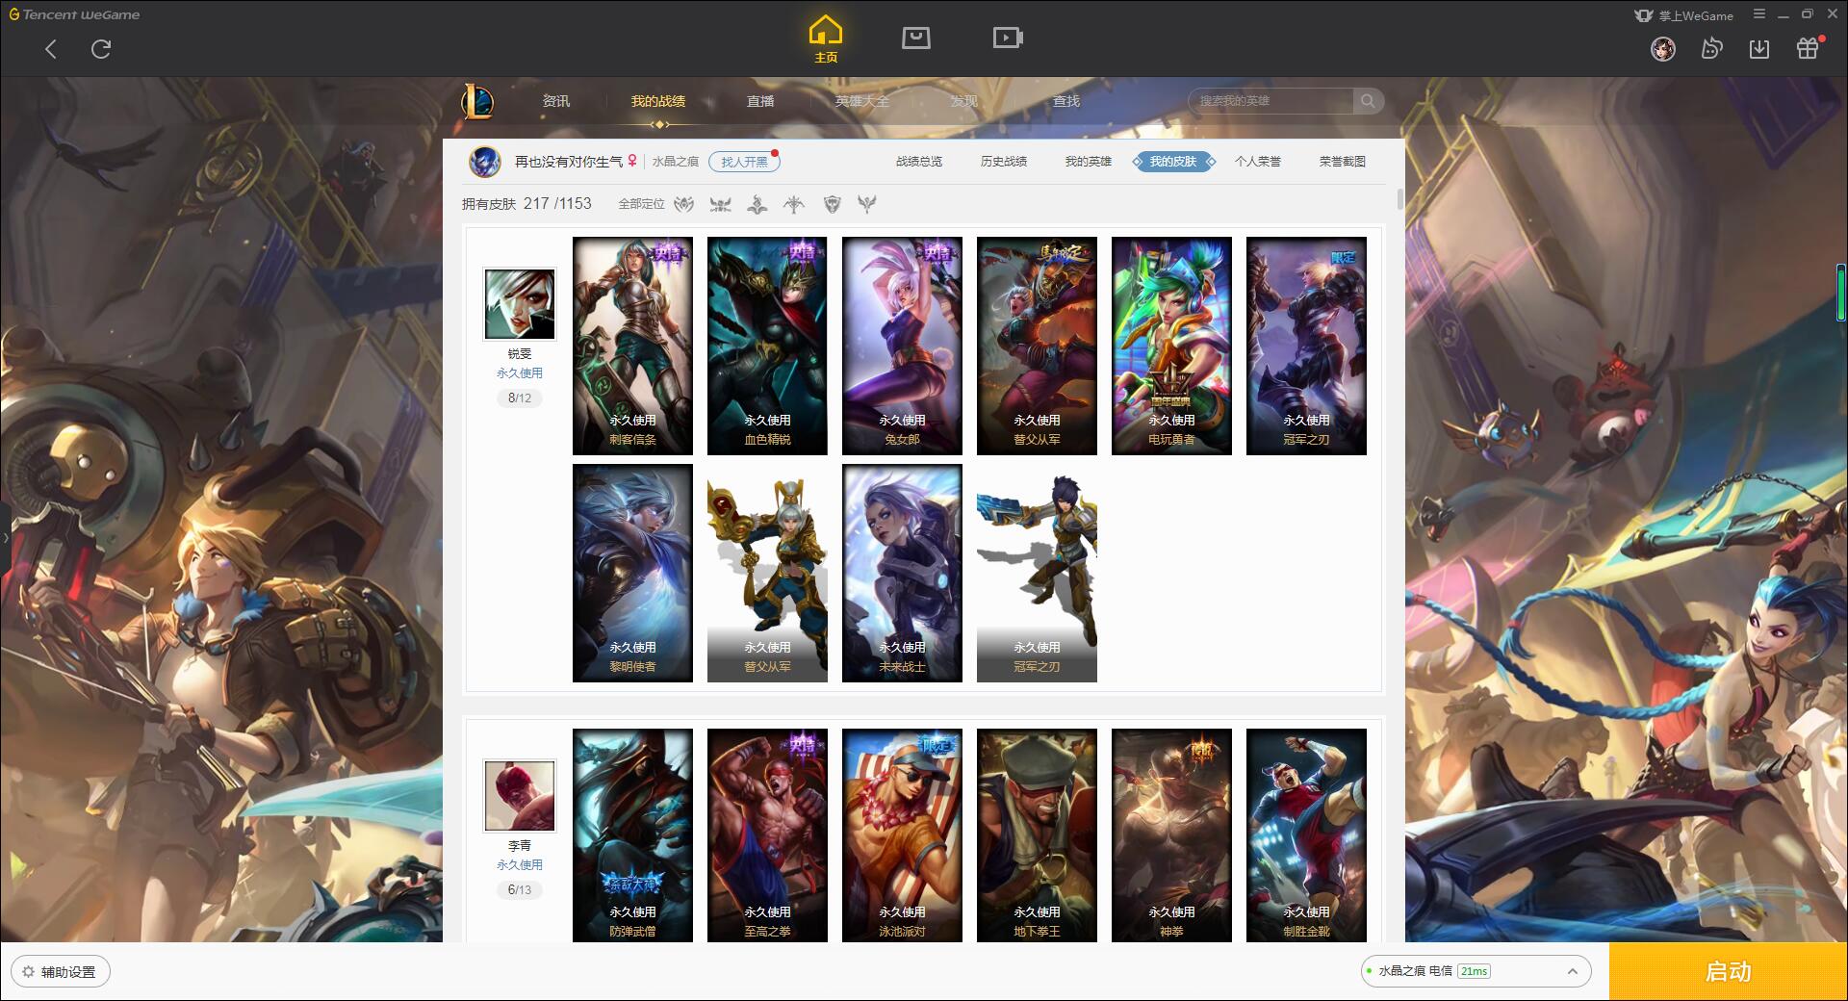Open the 资讯 tab
Image resolution: width=1848 pixels, height=1001 pixels.
pyautogui.click(x=555, y=101)
